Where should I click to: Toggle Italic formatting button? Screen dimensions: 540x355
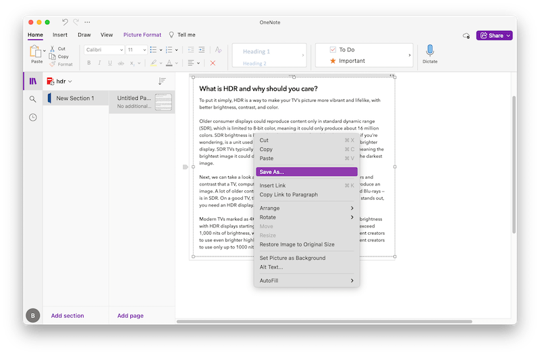coord(101,63)
